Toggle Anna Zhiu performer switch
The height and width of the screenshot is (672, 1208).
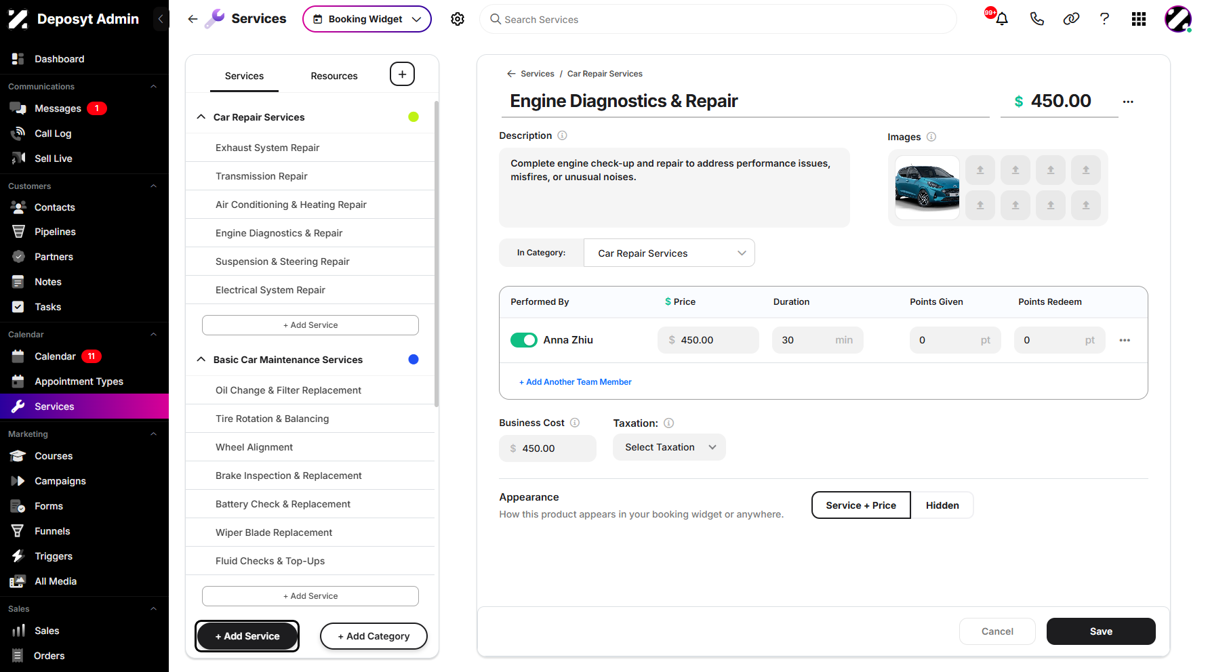(x=524, y=340)
